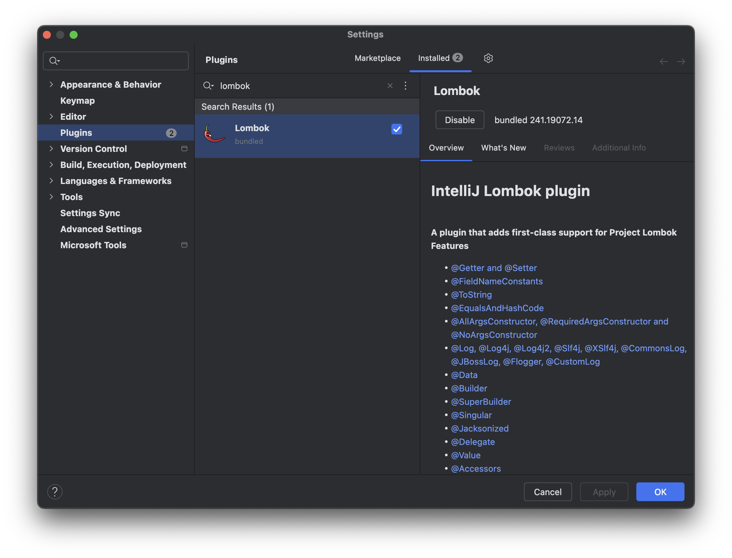The width and height of the screenshot is (732, 558).
Task: Open the @Delegate link
Action: pos(473,442)
